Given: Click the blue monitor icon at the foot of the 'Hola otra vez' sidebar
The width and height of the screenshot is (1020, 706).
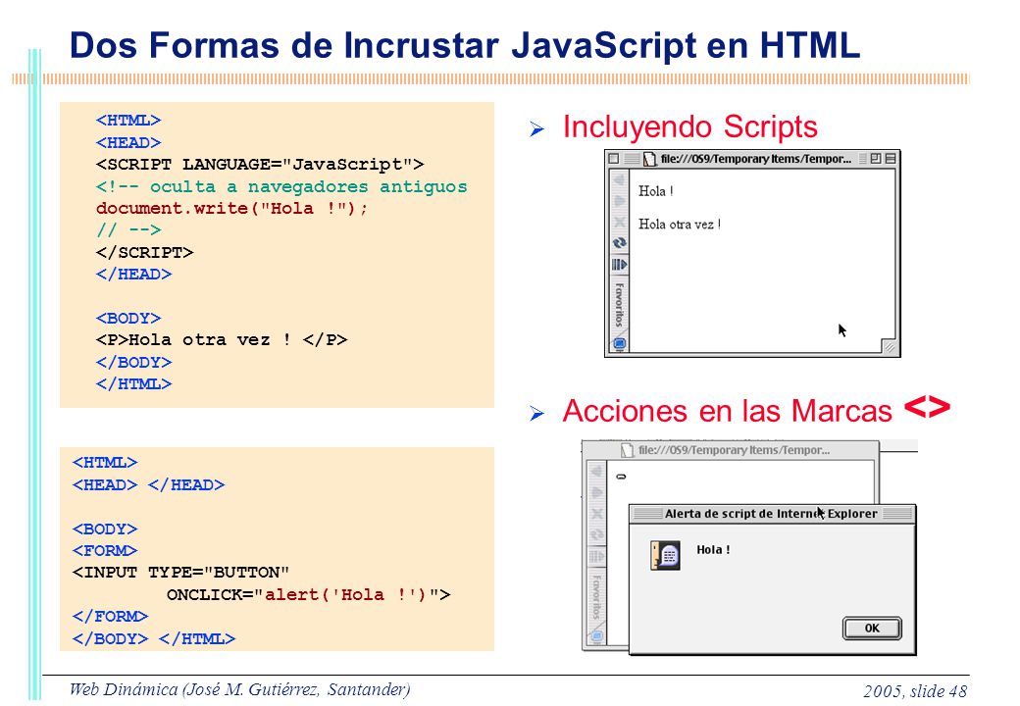Looking at the screenshot, I should pos(619,343).
